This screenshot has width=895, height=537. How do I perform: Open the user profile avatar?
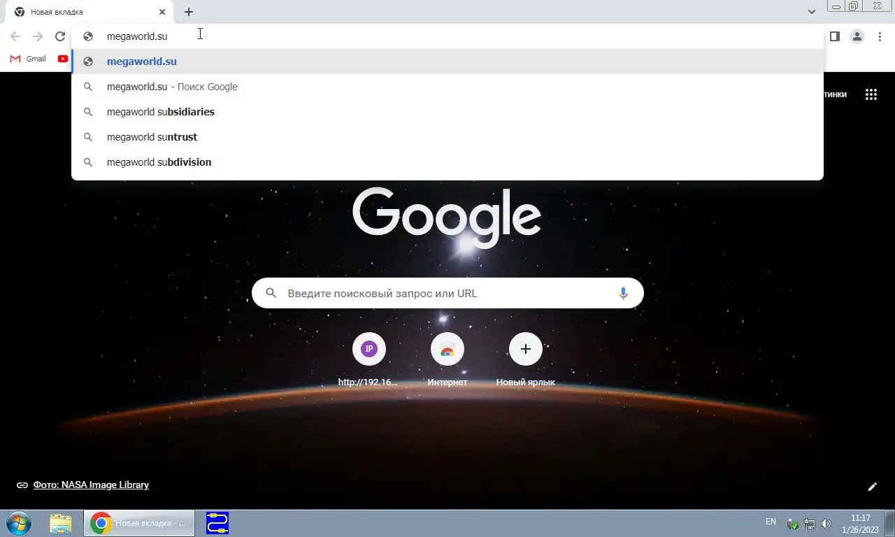(x=857, y=36)
